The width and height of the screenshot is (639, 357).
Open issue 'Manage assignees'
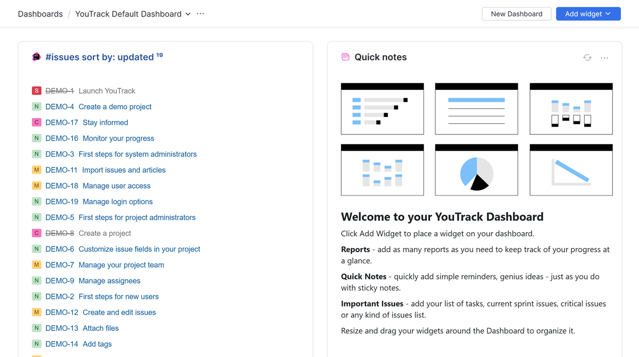pos(110,281)
